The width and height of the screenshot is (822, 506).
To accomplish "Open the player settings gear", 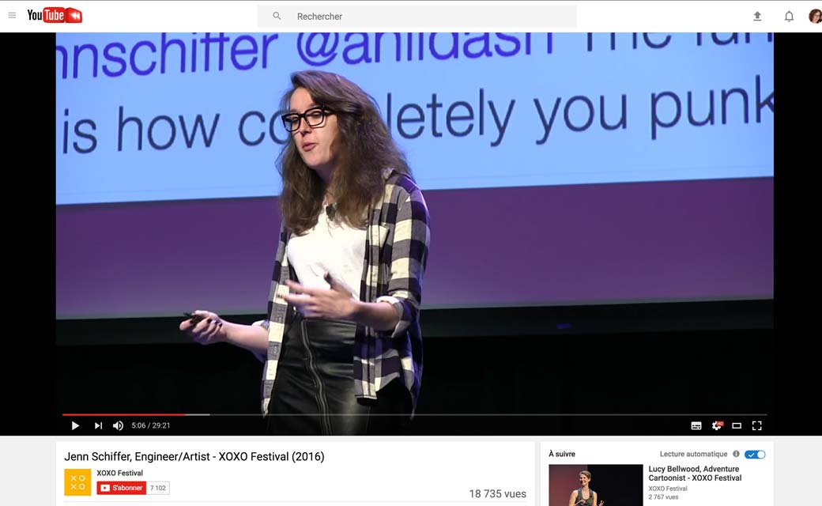I will point(717,425).
